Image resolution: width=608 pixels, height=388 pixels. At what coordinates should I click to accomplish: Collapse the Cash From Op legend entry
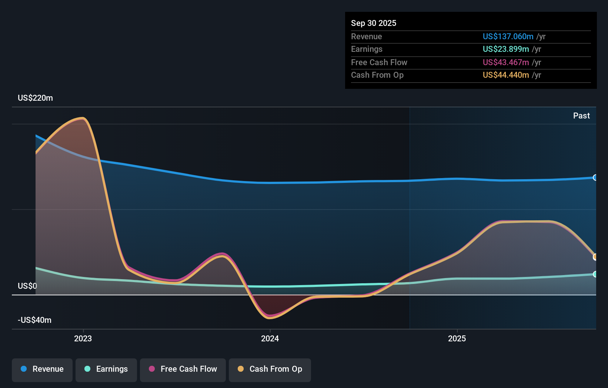(270, 369)
